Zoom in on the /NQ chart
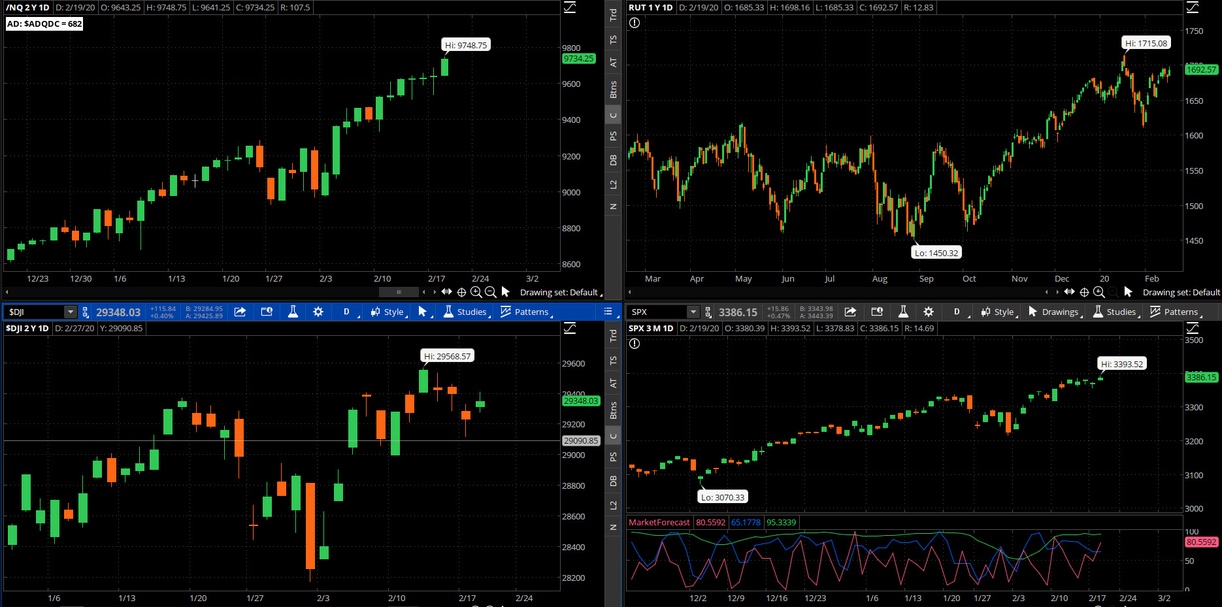The image size is (1222, 607). (476, 292)
